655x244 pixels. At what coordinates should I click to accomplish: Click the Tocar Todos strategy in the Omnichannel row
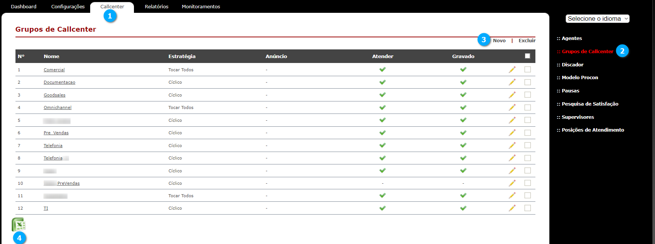(x=181, y=107)
